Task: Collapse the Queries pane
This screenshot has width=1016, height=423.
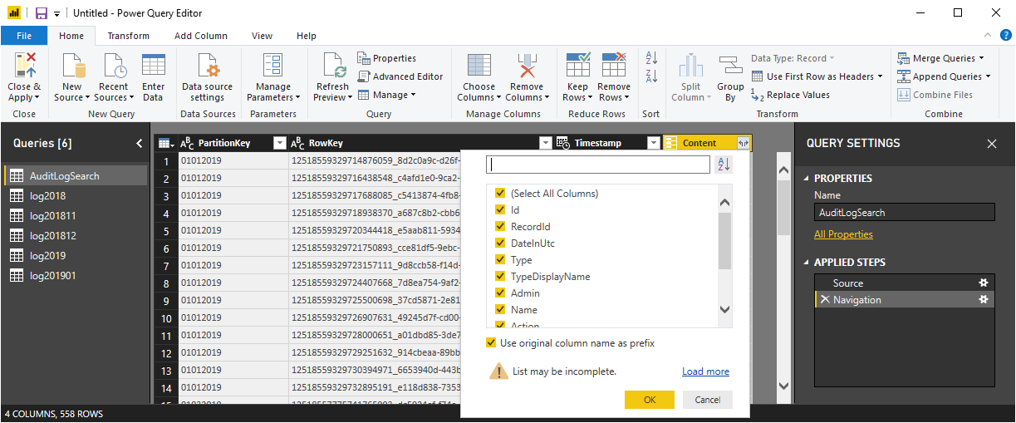Action: (x=140, y=143)
